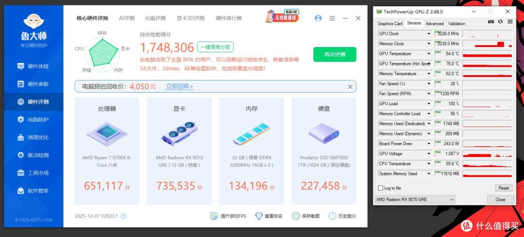The image size is (524, 237).
Task: Click the disk score 227,458
Action: pyautogui.click(x=321, y=186)
